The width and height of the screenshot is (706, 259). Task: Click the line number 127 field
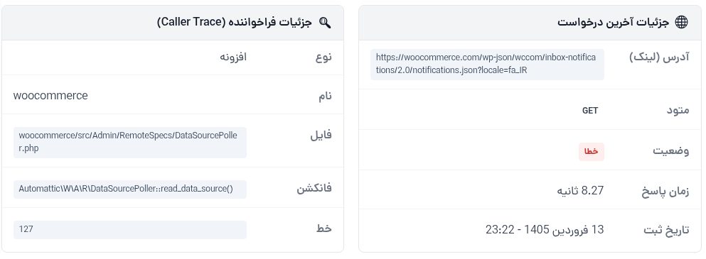[x=130, y=230]
